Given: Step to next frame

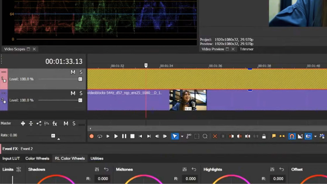Looking at the screenshot, I should point(165,136).
